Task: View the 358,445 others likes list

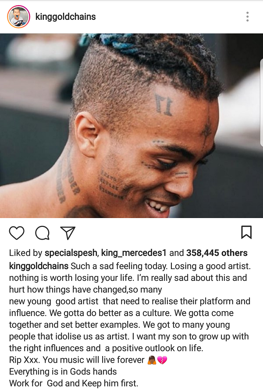Action: click(x=217, y=253)
